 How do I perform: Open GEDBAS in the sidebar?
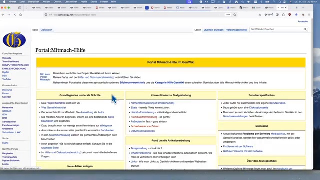pyautogui.click(x=7, y=111)
